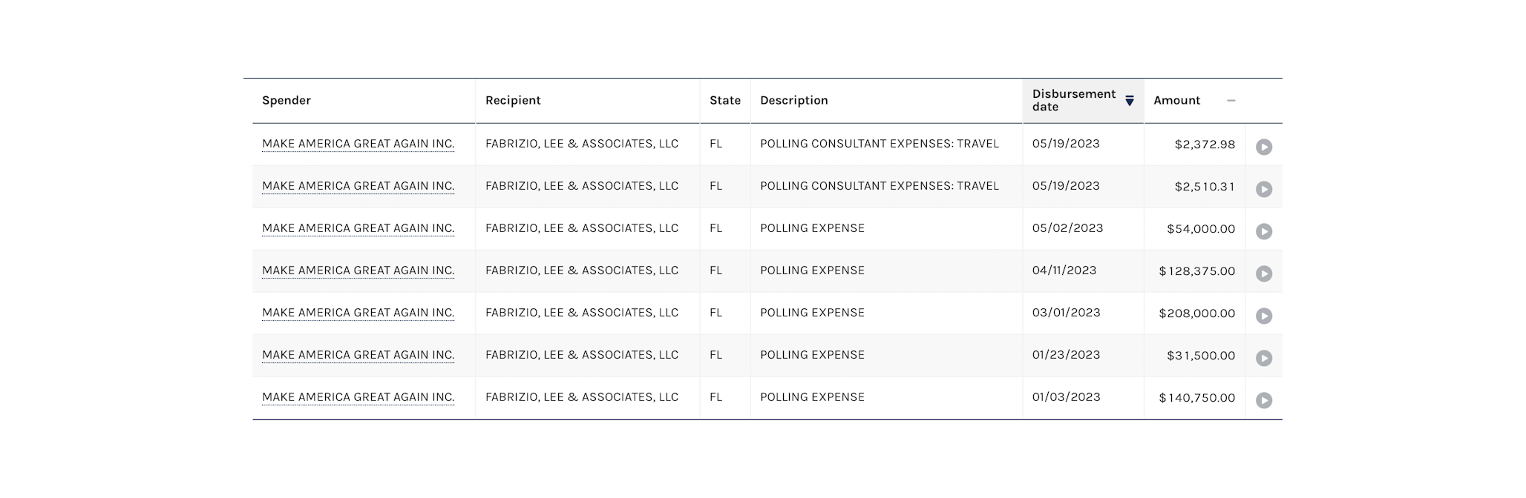The height and width of the screenshot is (498, 1526).
Task: Select POLLING EXPENSE in the 04/11/2023 row
Action: (x=812, y=270)
